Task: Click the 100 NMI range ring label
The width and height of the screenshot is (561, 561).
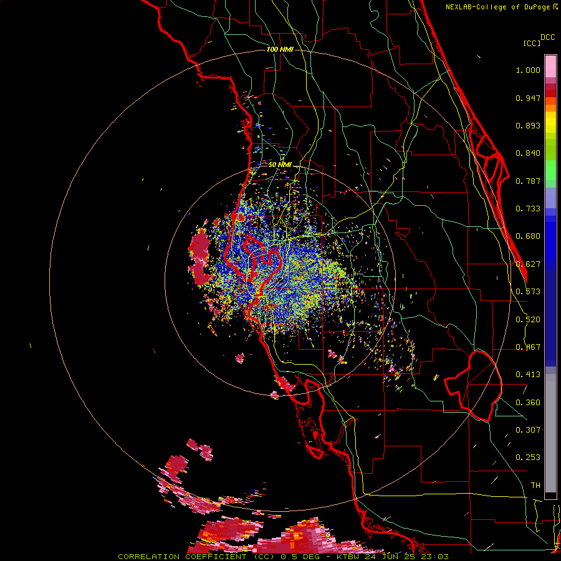Action: point(280,49)
